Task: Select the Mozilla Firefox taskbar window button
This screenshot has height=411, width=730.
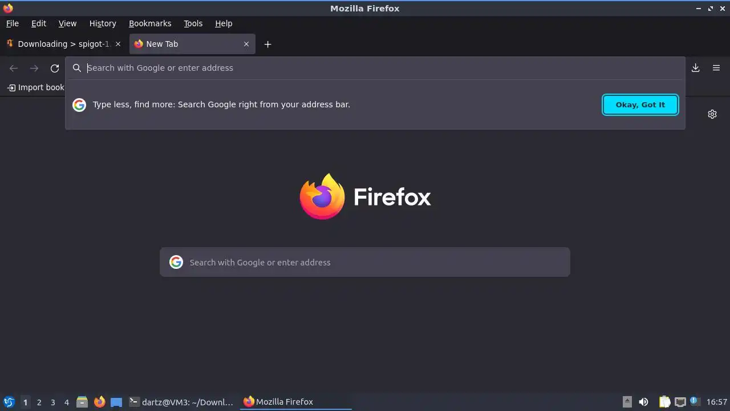Action: click(296, 402)
